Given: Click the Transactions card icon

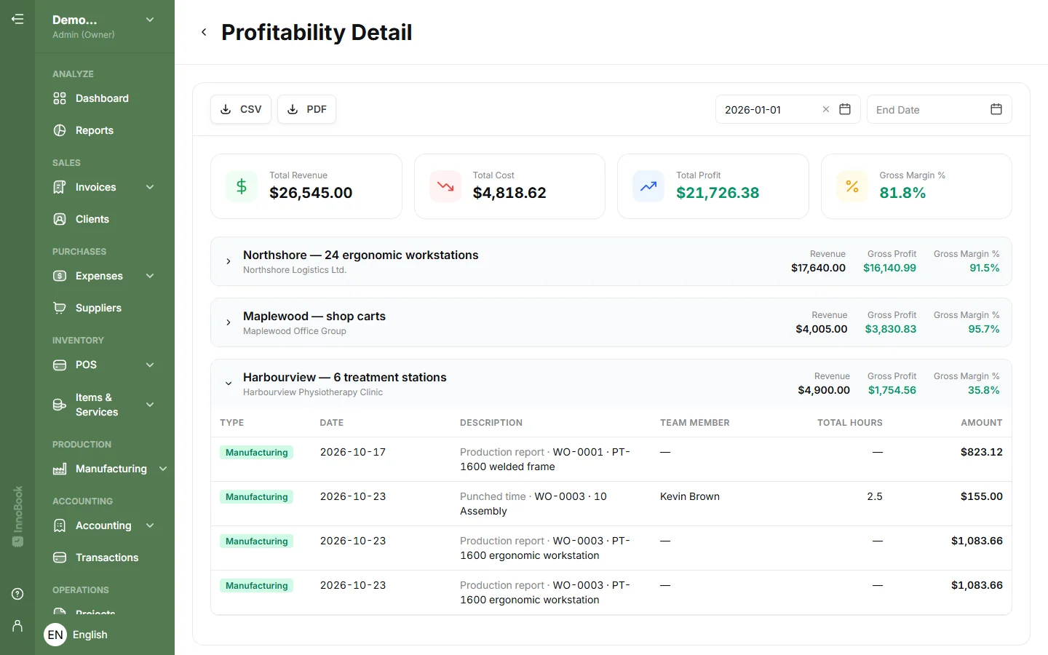Looking at the screenshot, I should tap(60, 557).
